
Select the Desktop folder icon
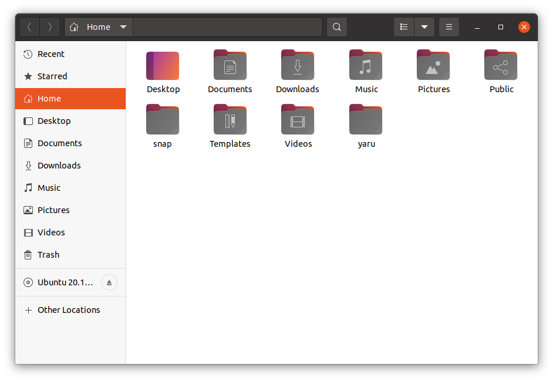pyautogui.click(x=163, y=66)
